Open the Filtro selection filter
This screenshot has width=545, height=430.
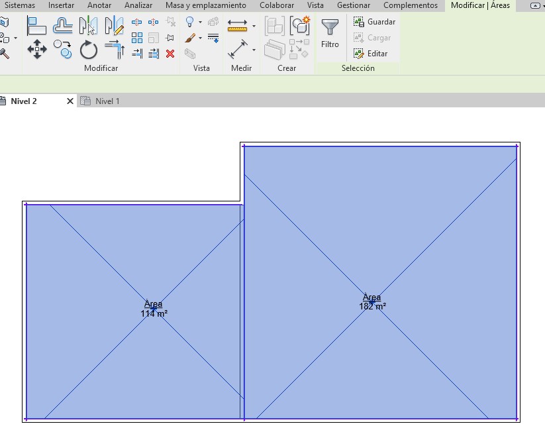coord(330,34)
